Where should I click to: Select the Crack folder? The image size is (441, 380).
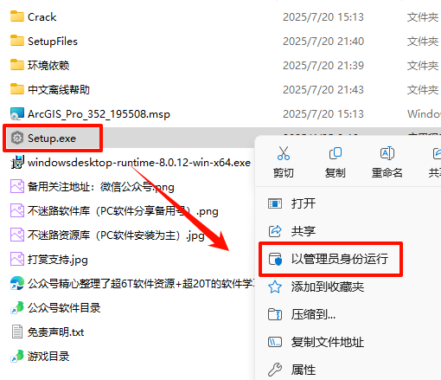click(x=42, y=17)
